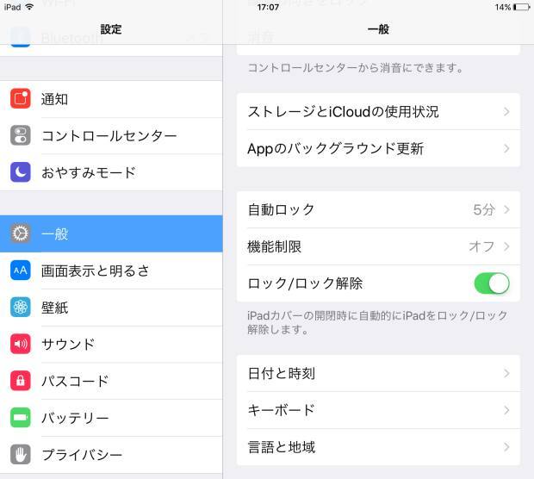Expand the 自動ロック row chevron

point(506,209)
